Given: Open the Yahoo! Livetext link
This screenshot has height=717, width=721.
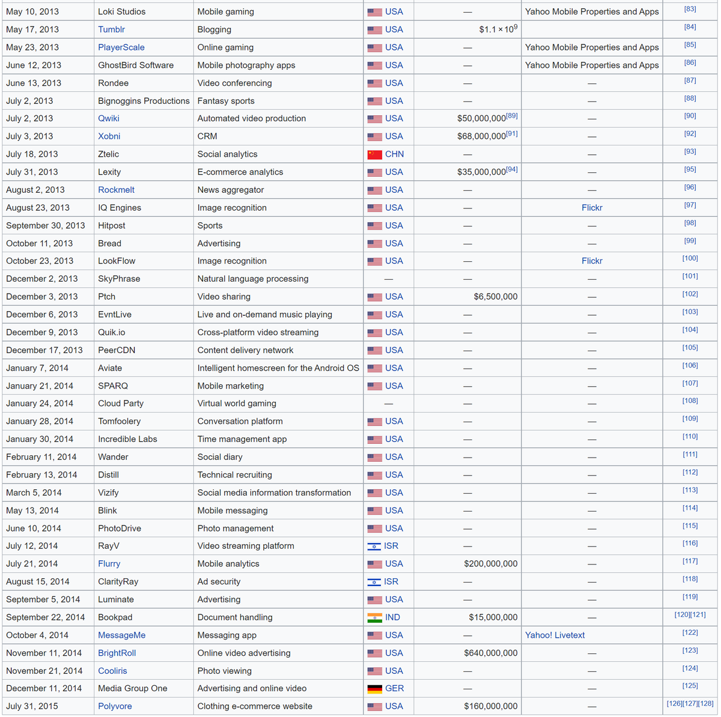Looking at the screenshot, I should pyautogui.click(x=555, y=635).
